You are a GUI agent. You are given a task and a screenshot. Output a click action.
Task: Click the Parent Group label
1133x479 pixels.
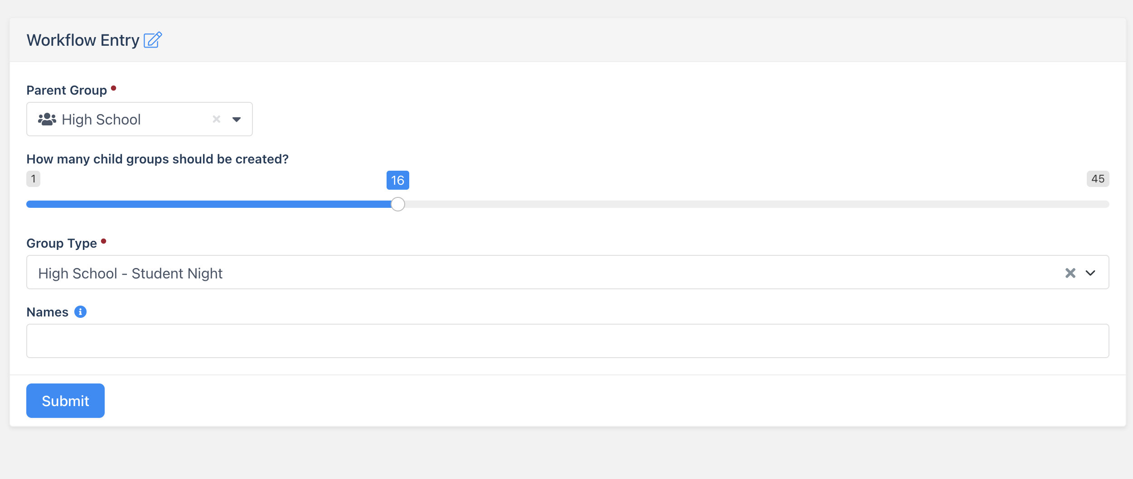click(x=67, y=91)
